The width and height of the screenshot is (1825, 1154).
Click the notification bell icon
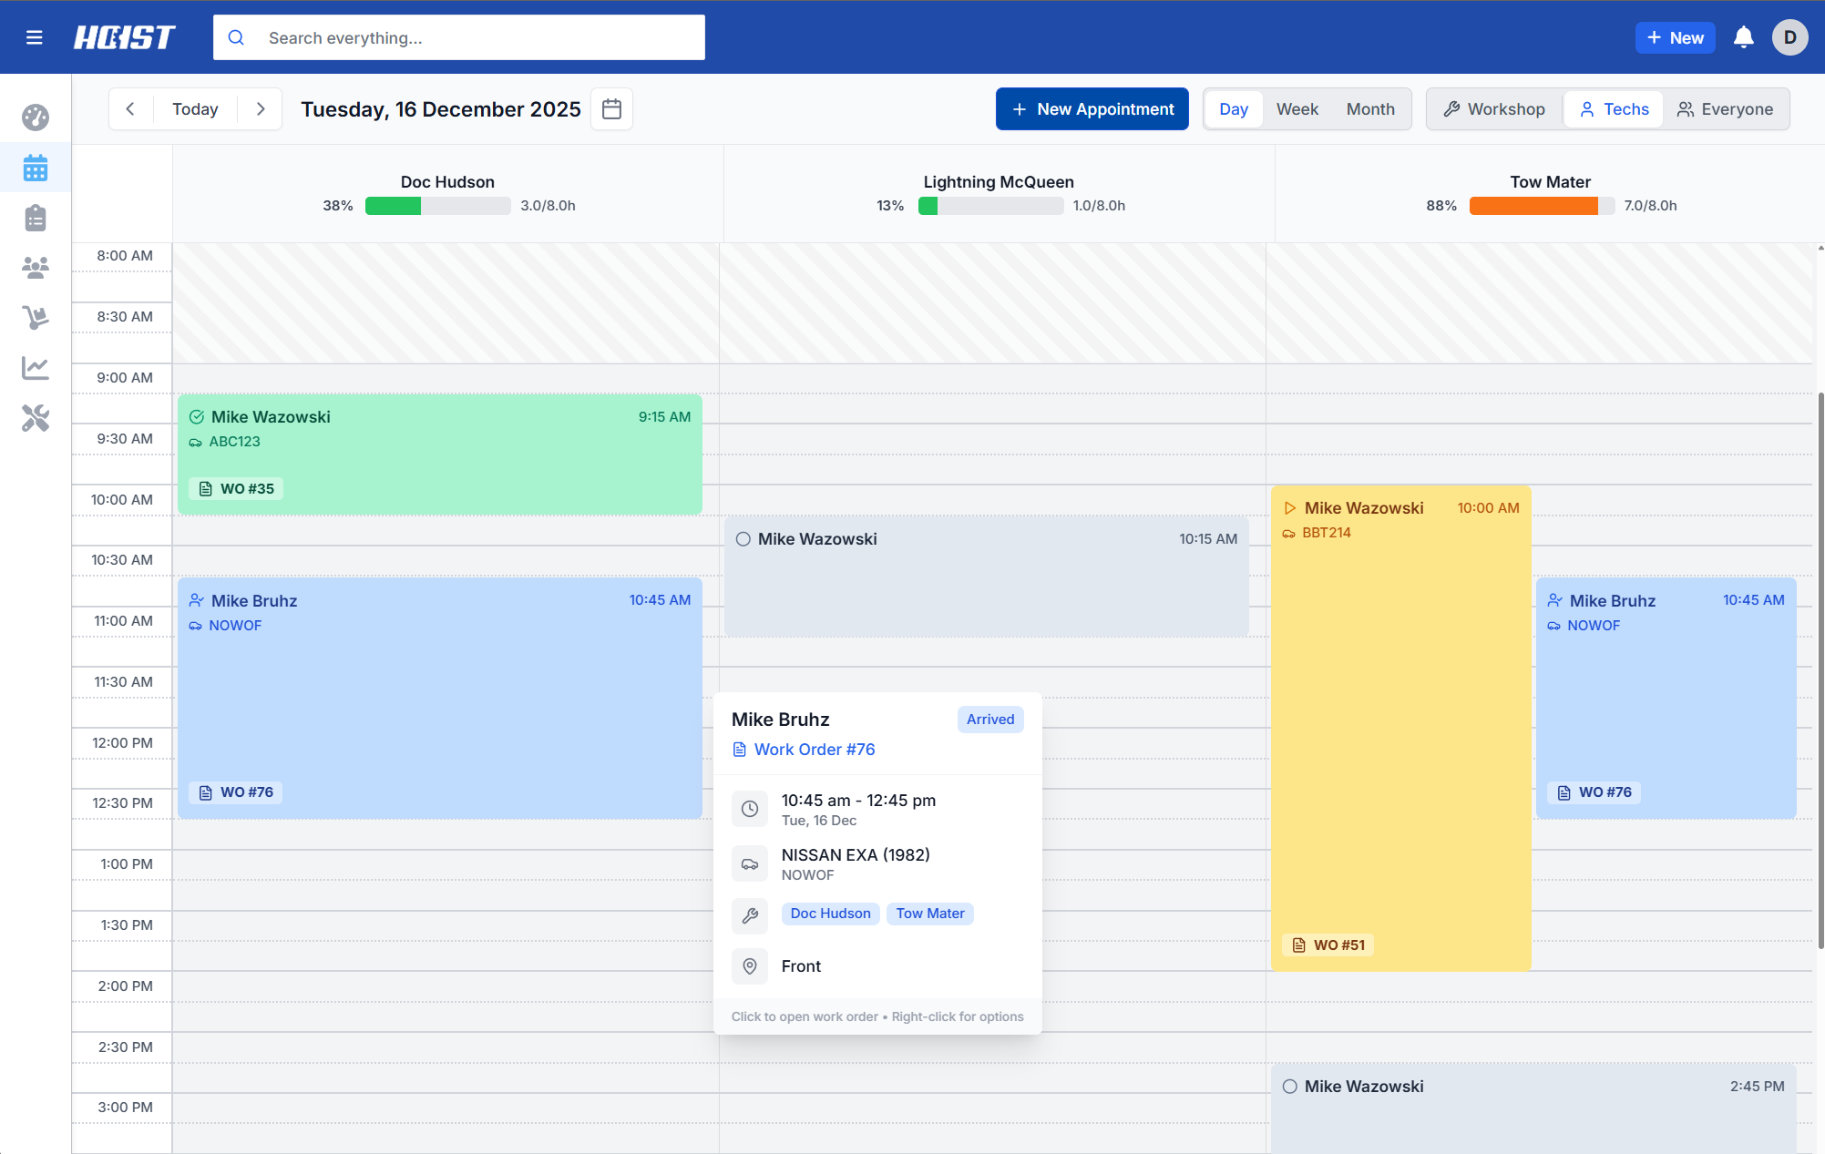click(x=1744, y=37)
